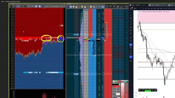Click the white columns icon in DOM toolbar

71,7
